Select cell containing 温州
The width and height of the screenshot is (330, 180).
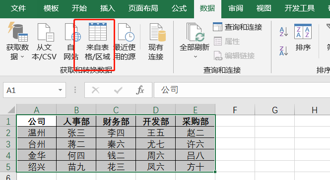point(36,133)
